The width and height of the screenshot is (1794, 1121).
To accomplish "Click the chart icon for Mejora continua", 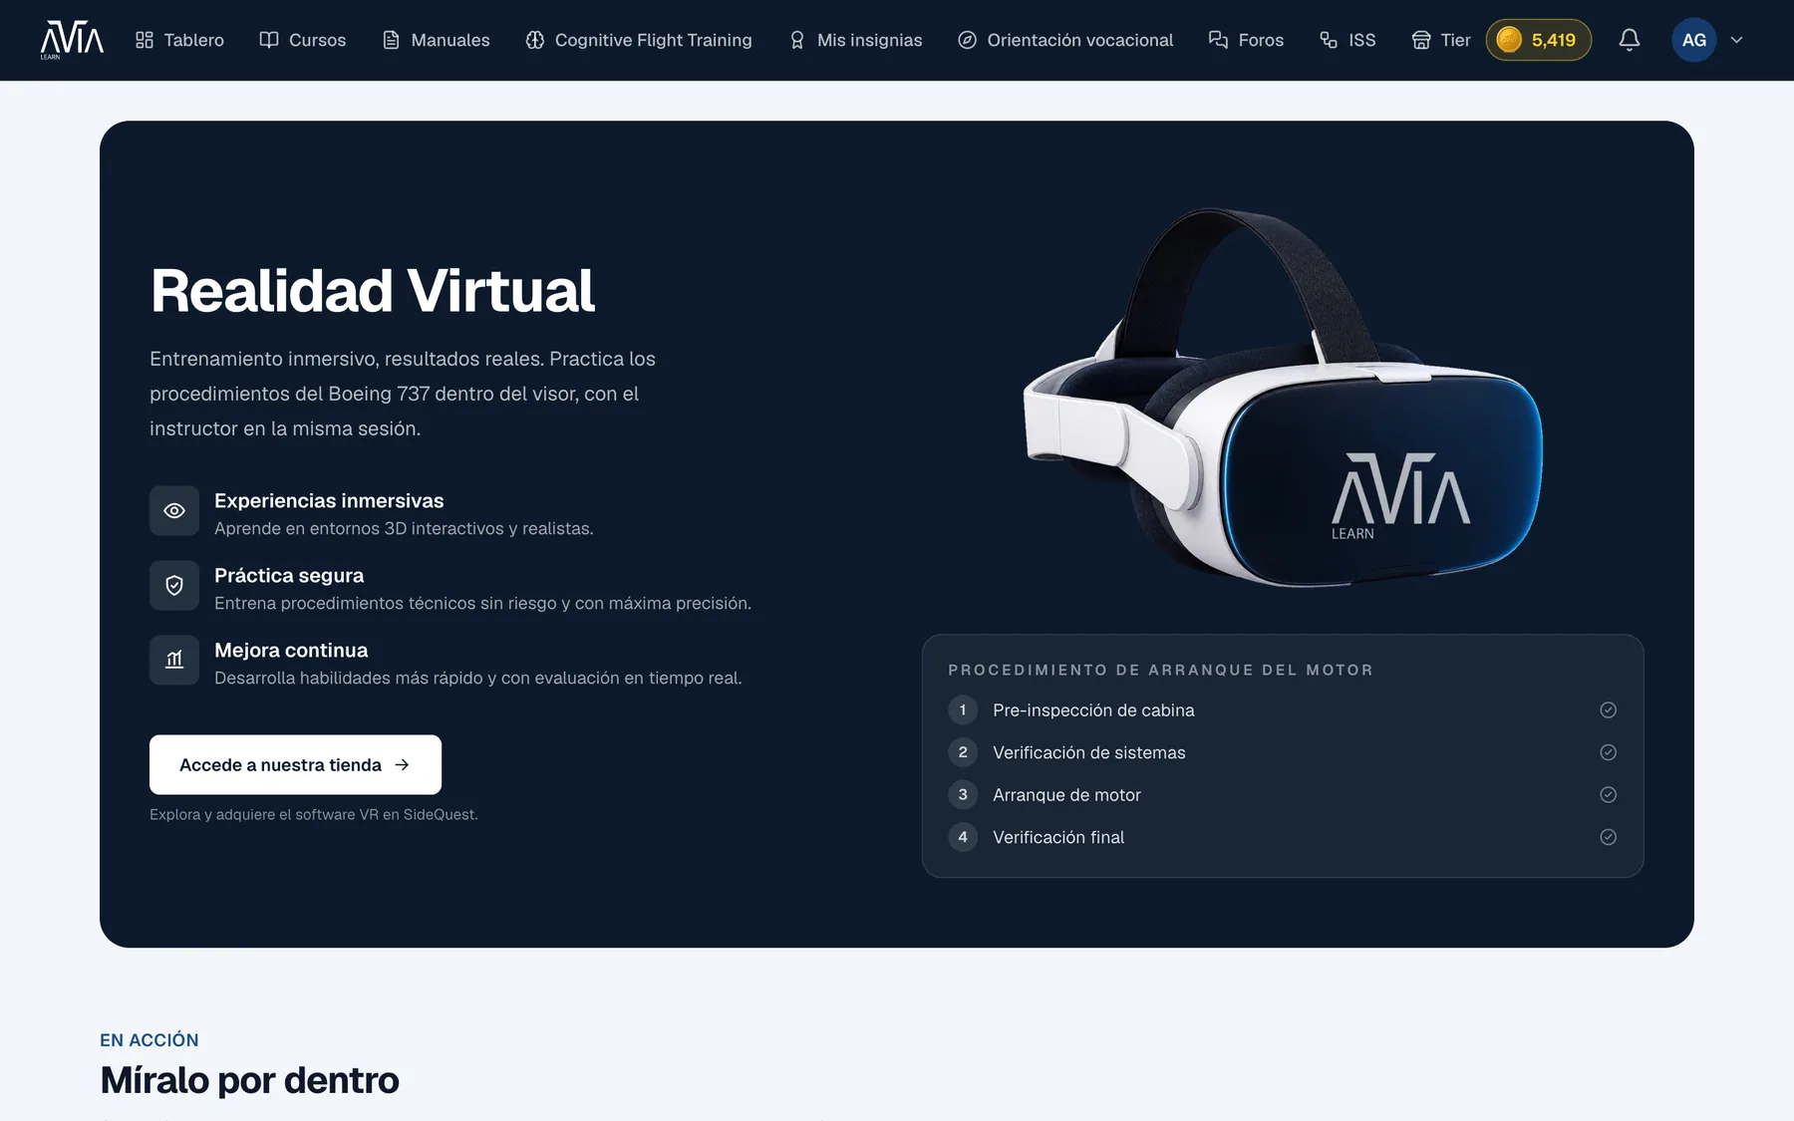I will (174, 660).
